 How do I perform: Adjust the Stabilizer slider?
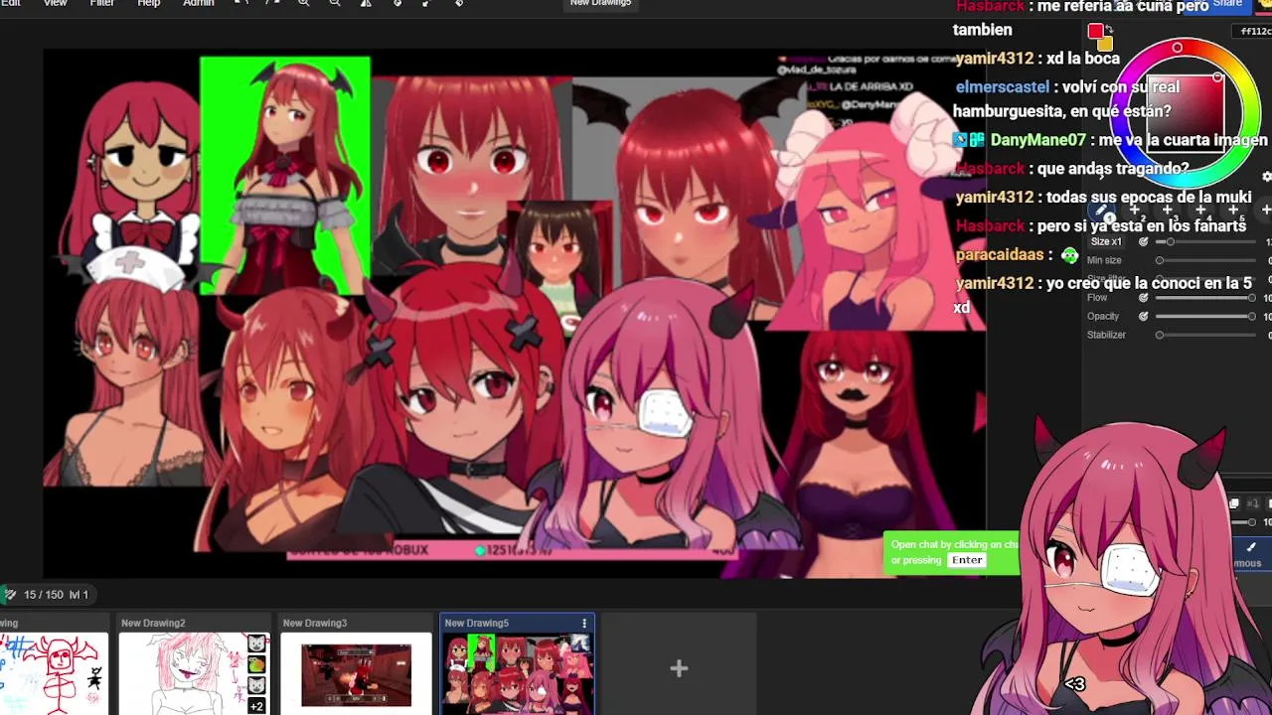1207,336
